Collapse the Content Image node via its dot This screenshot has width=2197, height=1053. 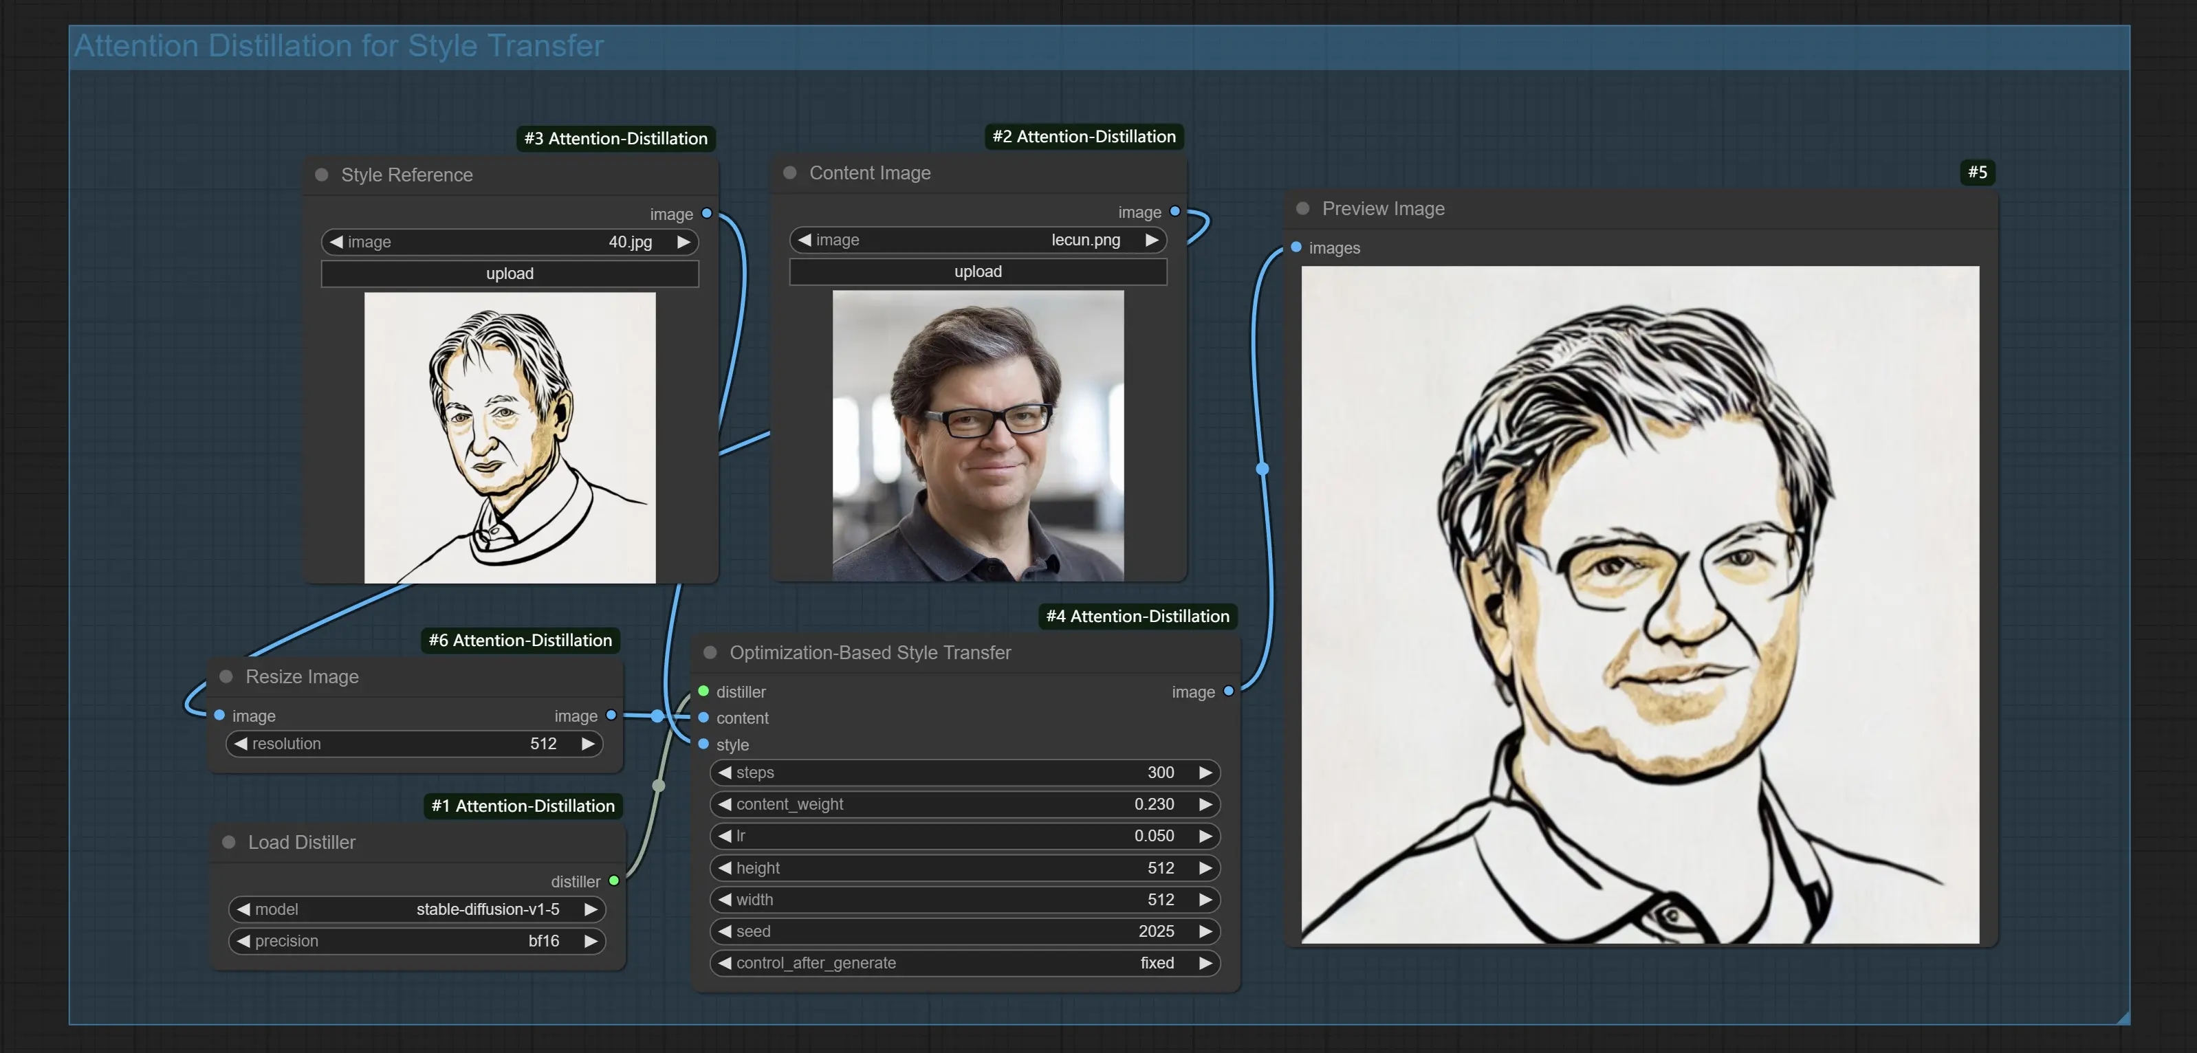pyautogui.click(x=790, y=173)
